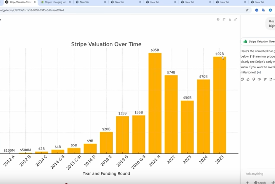Click the 2012 B axis label
275x184 pixels.
(x=25, y=161)
